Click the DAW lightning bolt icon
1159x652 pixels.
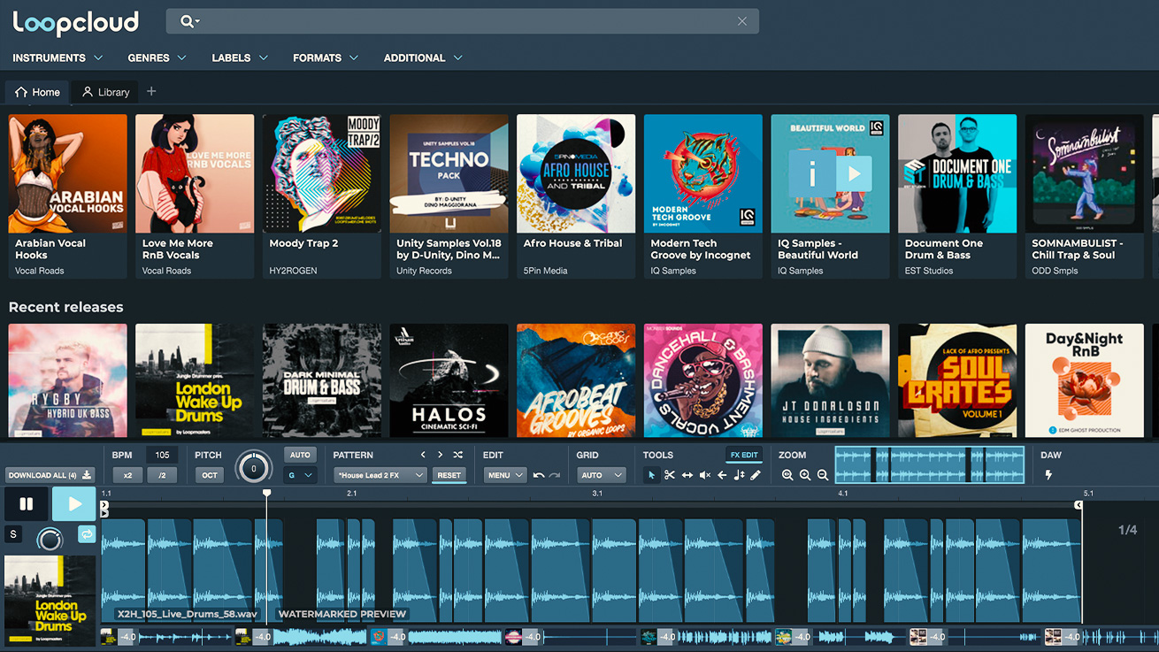[1049, 475]
